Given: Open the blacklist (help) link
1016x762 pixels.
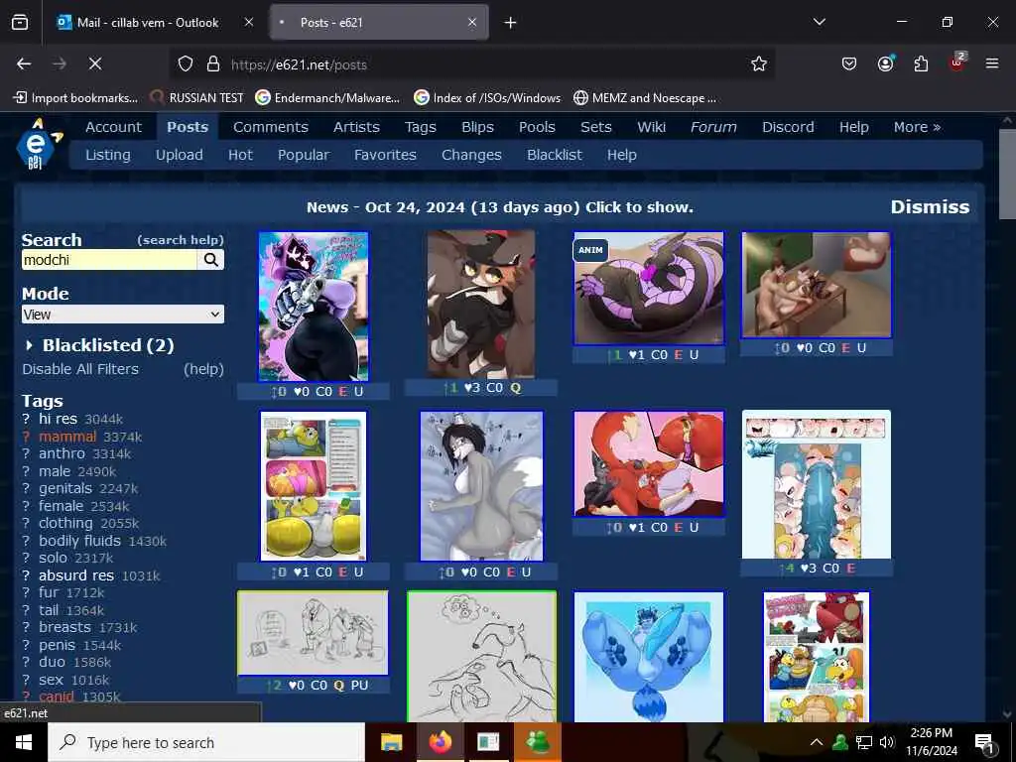Looking at the screenshot, I should click(x=203, y=369).
